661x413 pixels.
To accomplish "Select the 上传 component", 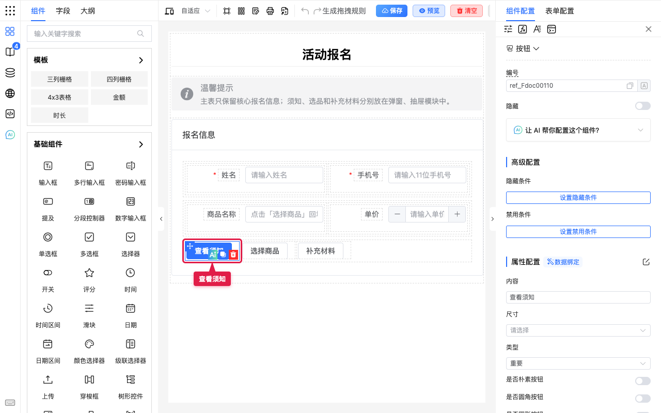I will pyautogui.click(x=48, y=387).
